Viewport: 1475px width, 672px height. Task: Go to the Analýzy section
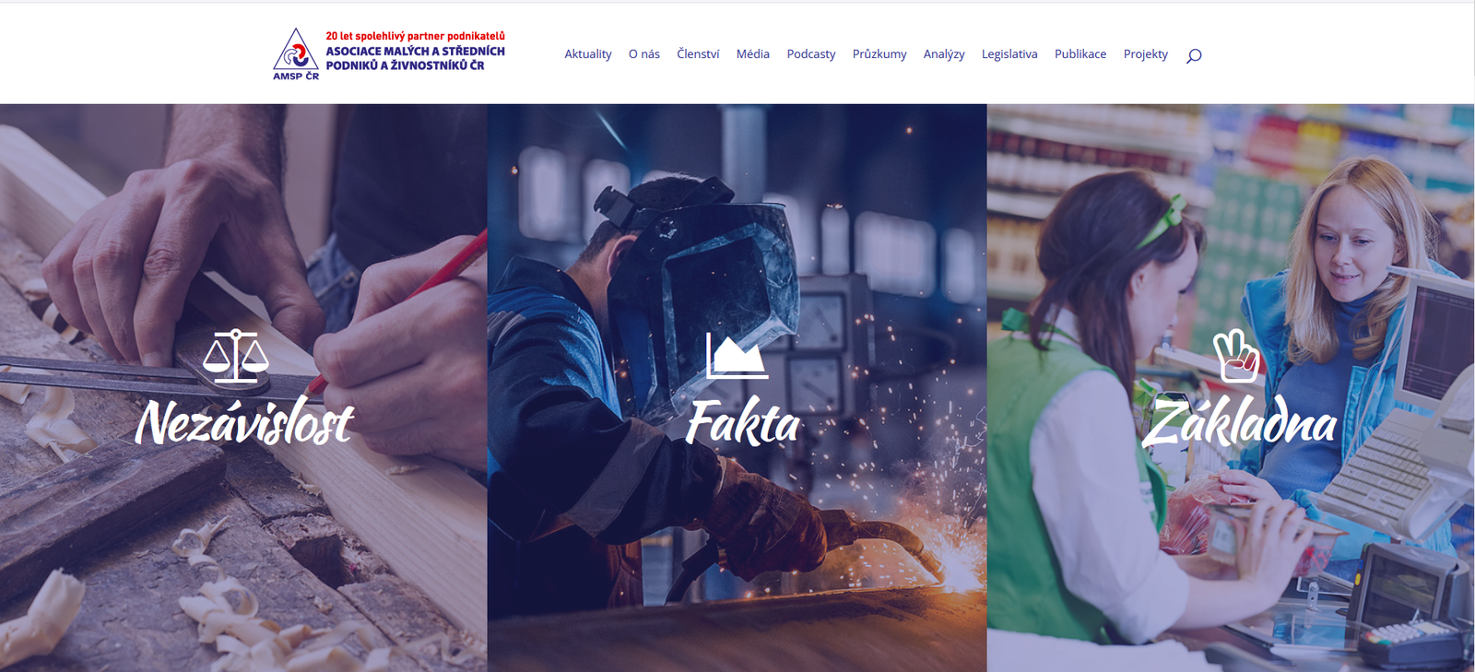click(x=944, y=54)
